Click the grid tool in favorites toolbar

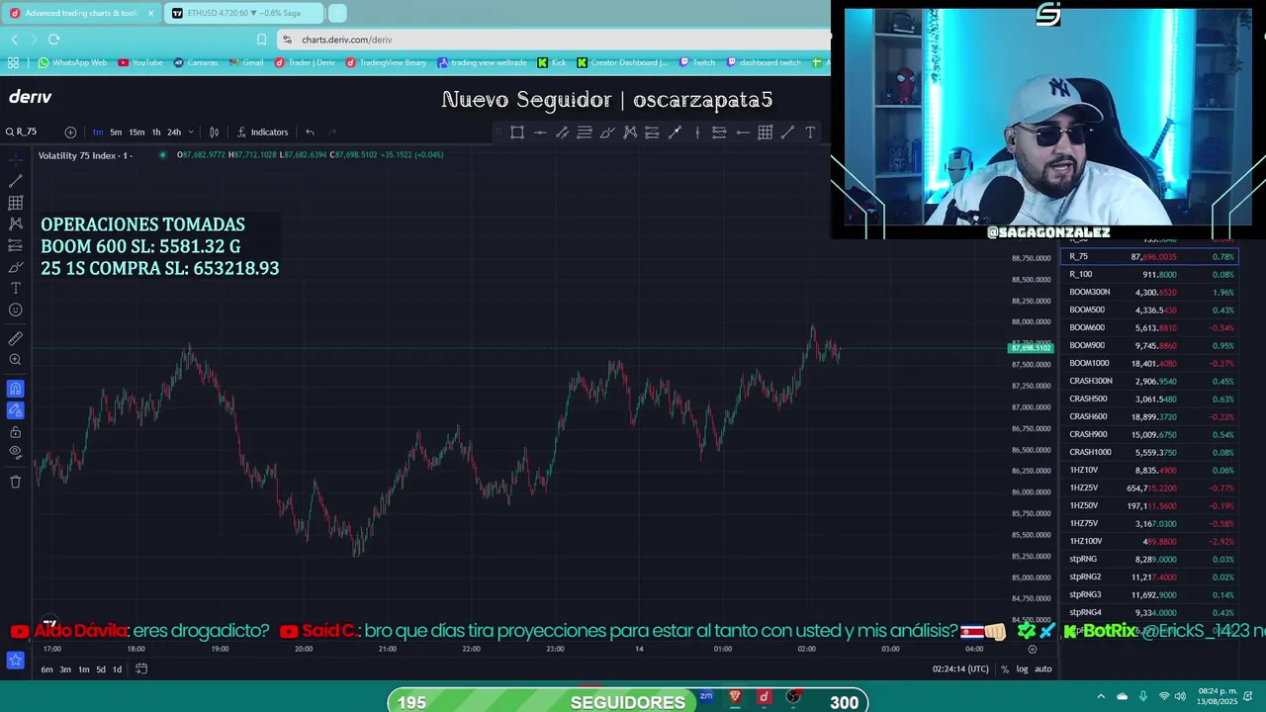click(765, 133)
